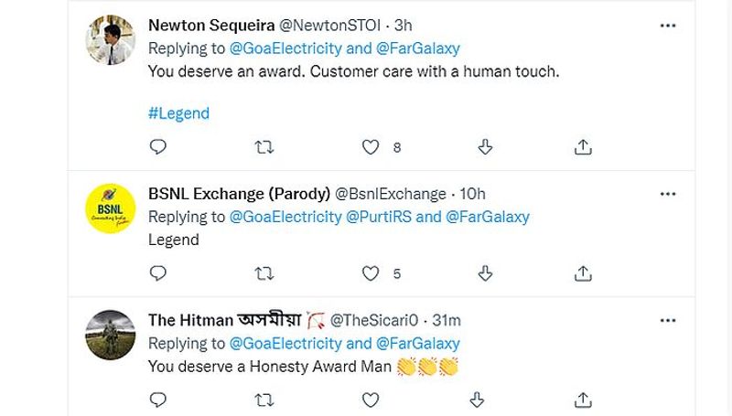Retweet The Hitman's Honesty Award tweet

pyautogui.click(x=264, y=399)
